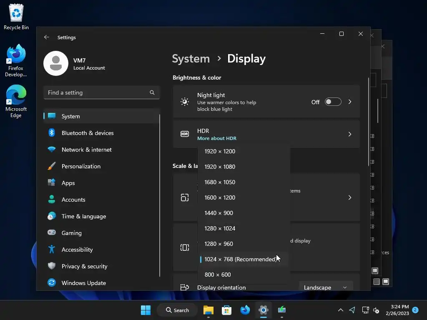
Task: Click the More about HDR link
Action: (217, 138)
